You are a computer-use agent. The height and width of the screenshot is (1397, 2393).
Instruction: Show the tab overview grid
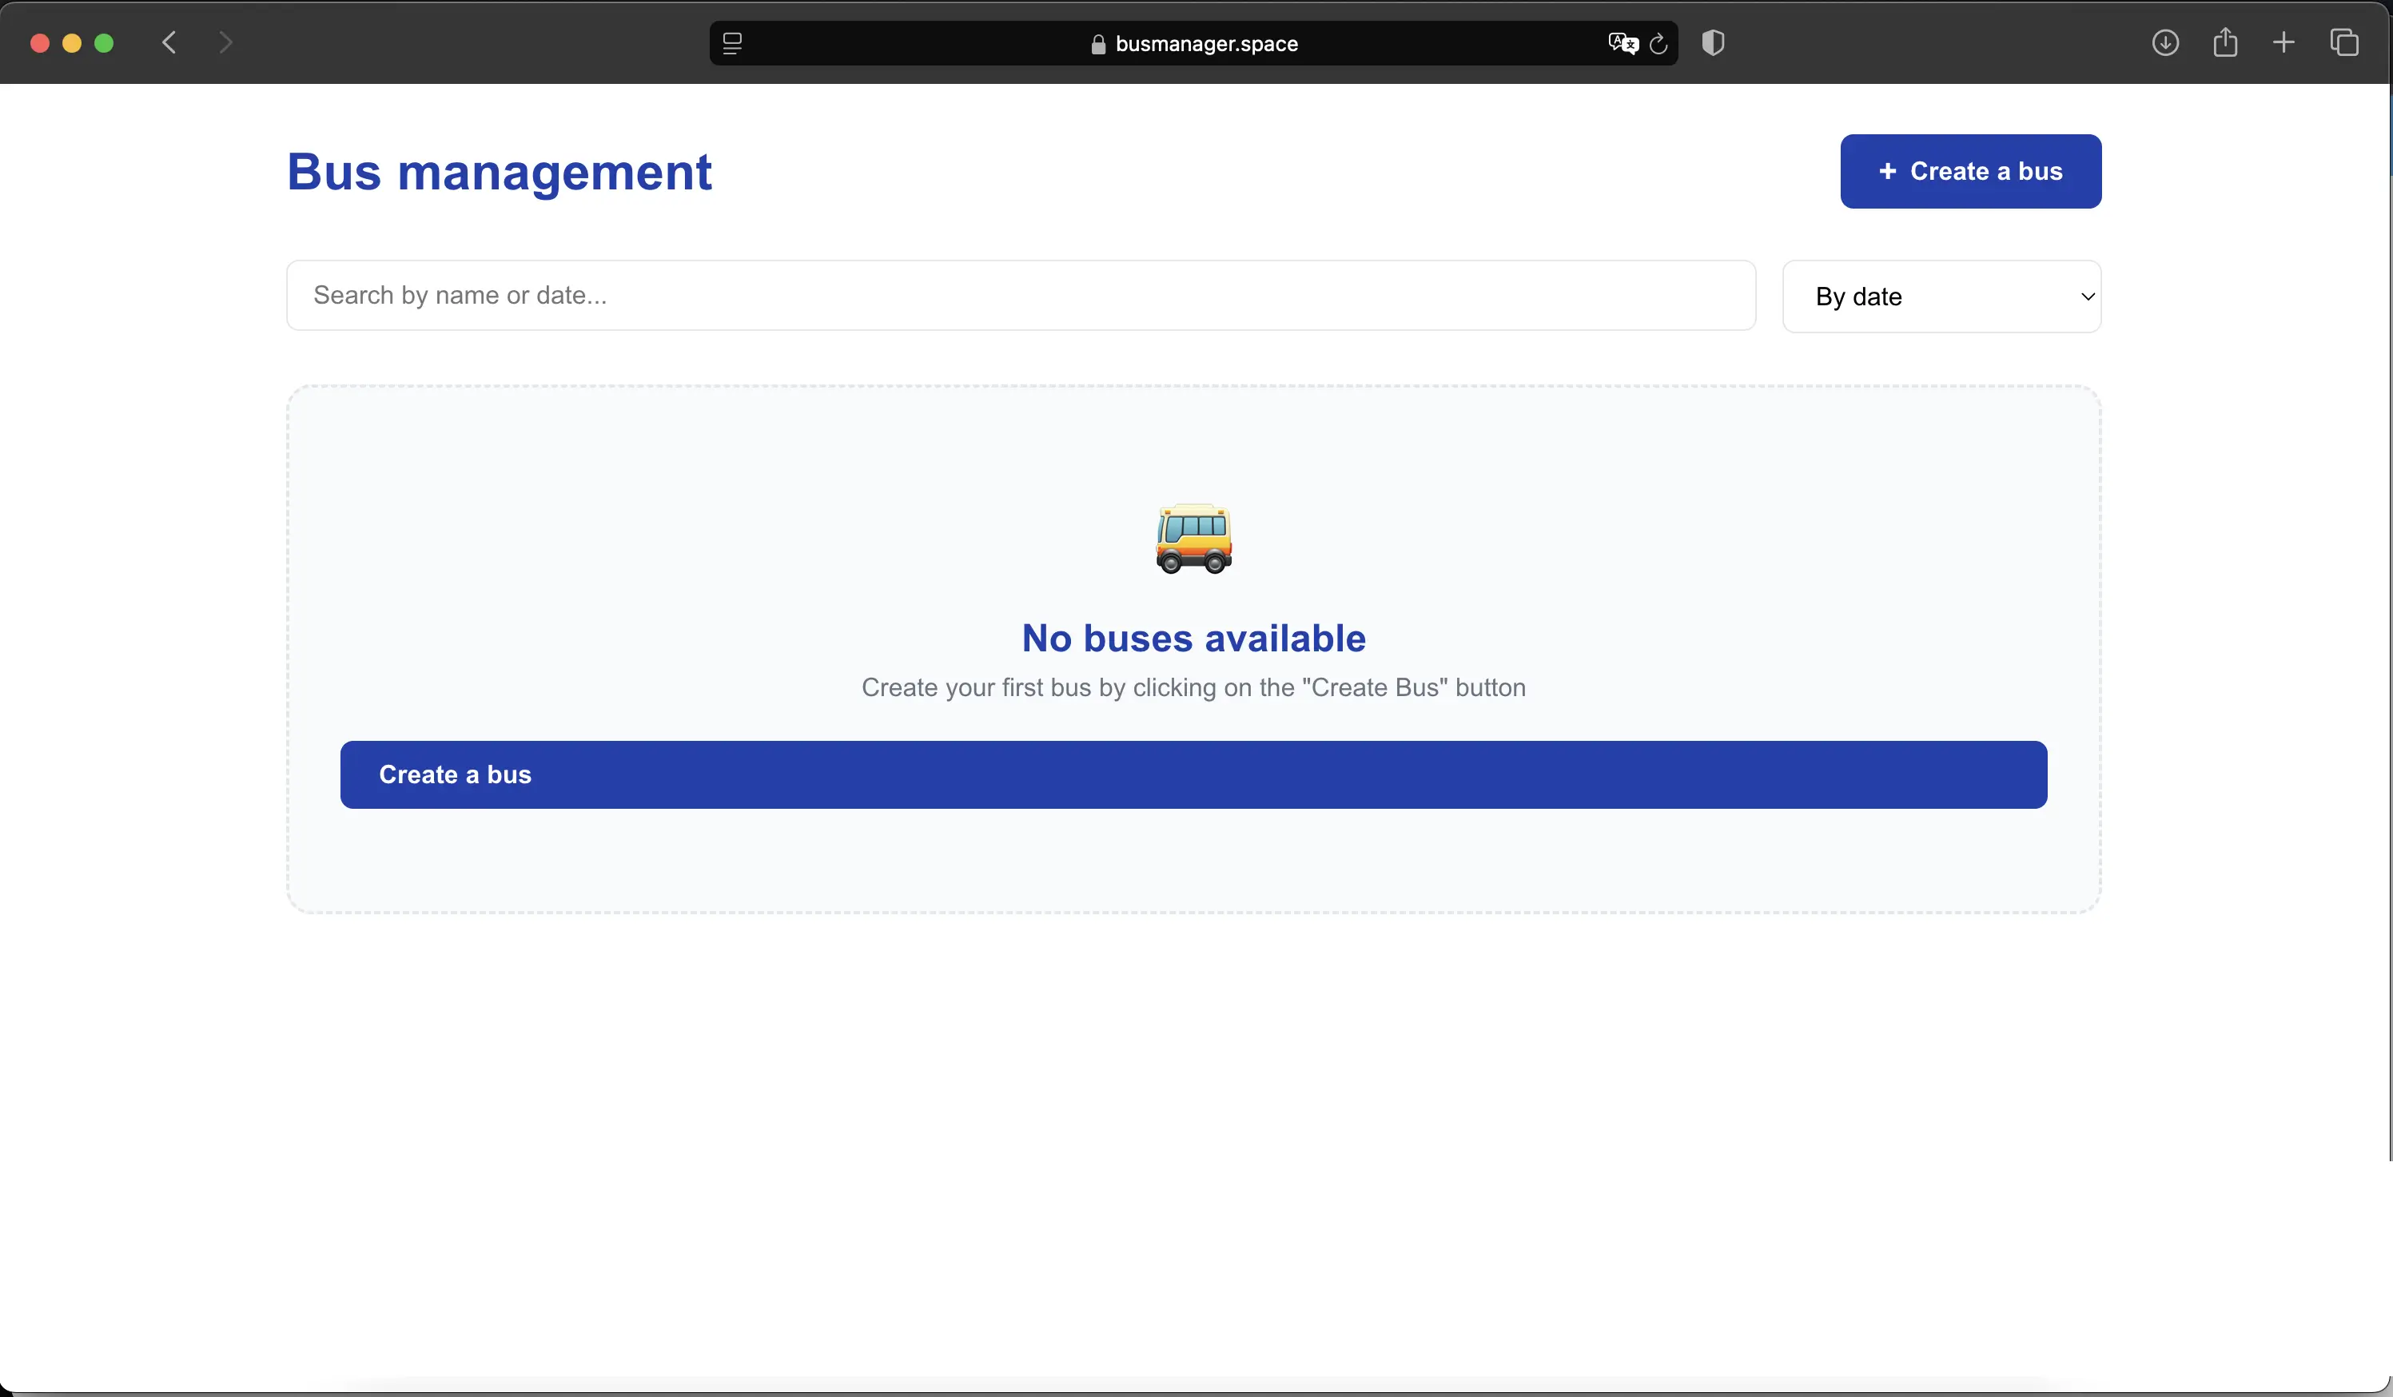coord(2344,42)
